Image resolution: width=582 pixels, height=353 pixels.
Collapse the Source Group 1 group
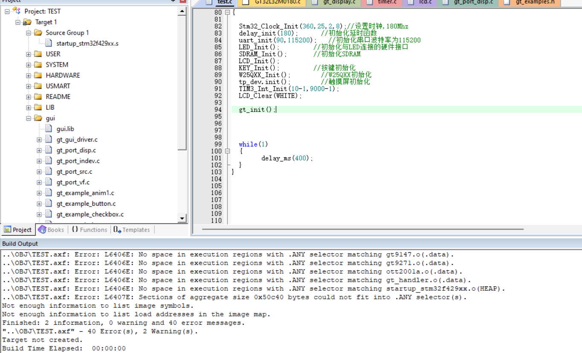coord(29,33)
